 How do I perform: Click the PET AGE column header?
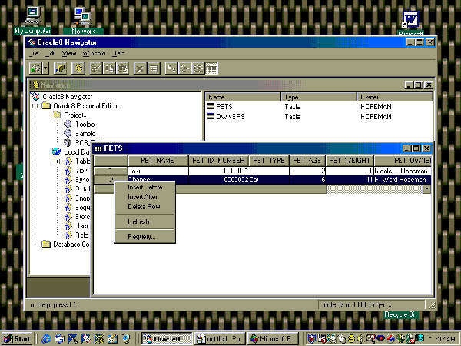click(x=307, y=161)
